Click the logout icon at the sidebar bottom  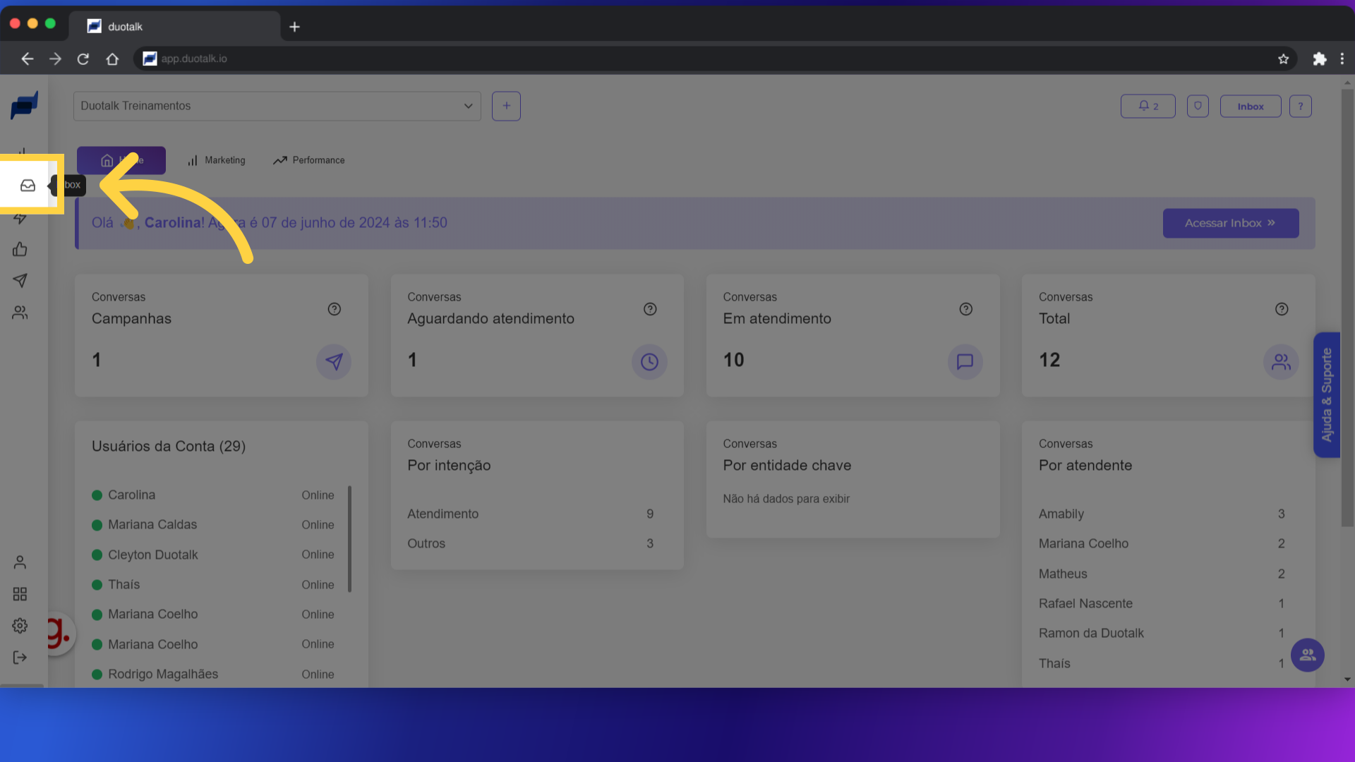[x=20, y=658]
